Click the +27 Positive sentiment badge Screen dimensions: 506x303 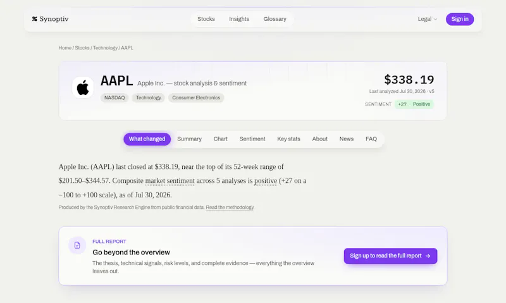coord(414,104)
